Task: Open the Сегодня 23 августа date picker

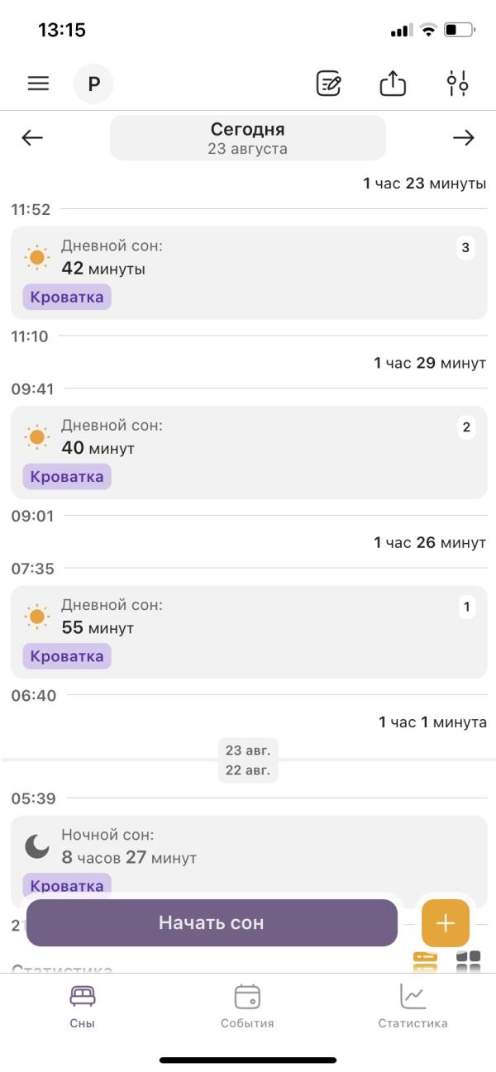Action: tap(248, 138)
